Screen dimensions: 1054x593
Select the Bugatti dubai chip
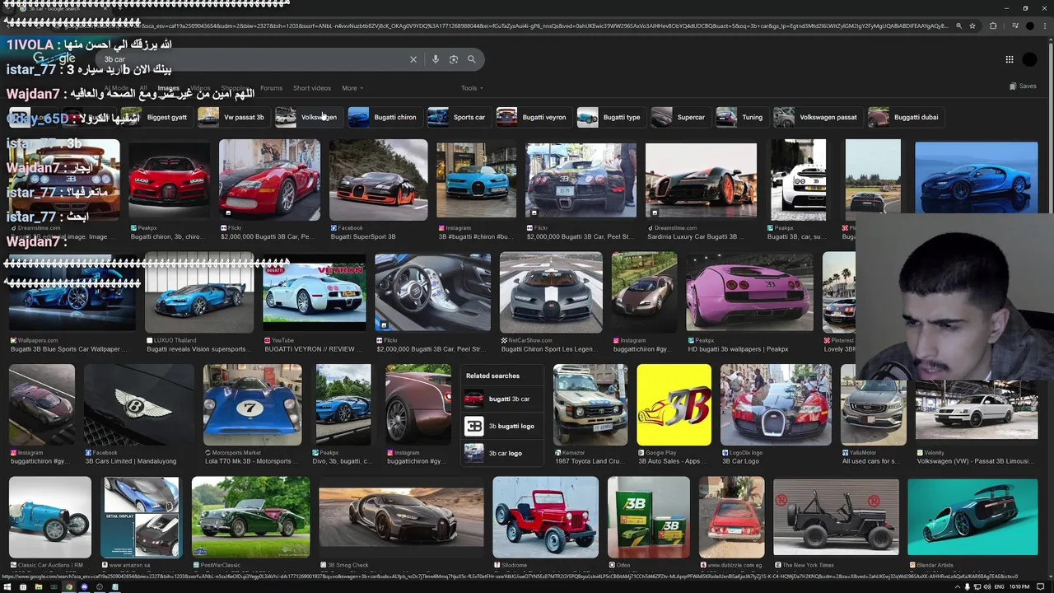coord(905,117)
